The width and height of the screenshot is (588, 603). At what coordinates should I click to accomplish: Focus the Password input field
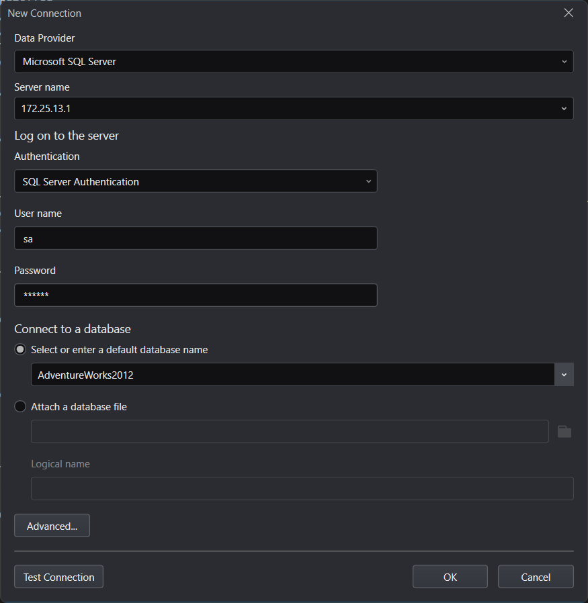point(195,295)
